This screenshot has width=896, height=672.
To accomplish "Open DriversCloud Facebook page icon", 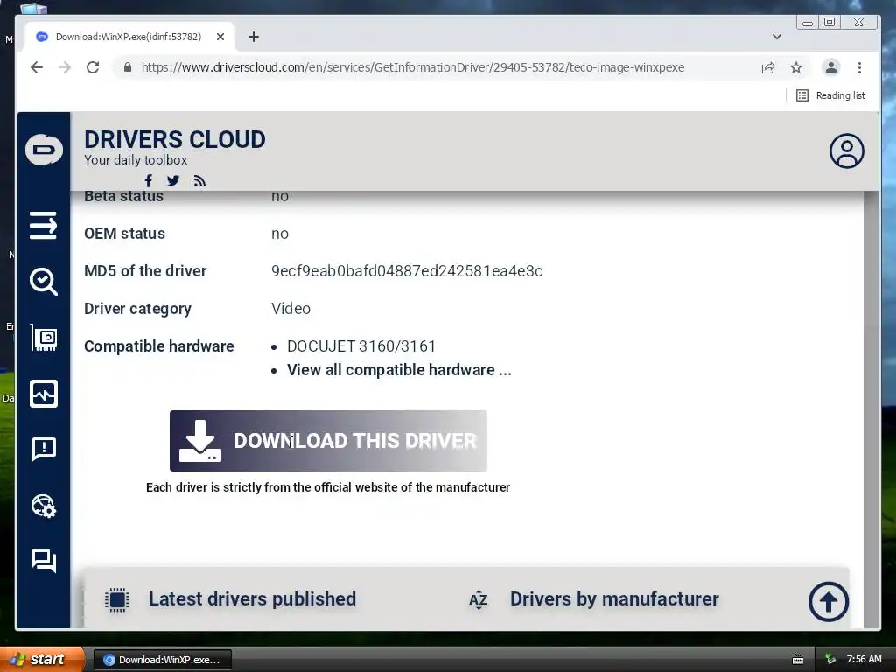I will pos(149,181).
